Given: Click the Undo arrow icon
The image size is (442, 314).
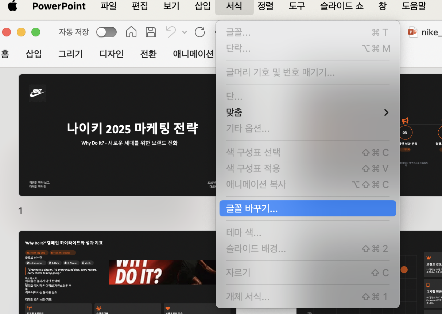Looking at the screenshot, I should (171, 32).
